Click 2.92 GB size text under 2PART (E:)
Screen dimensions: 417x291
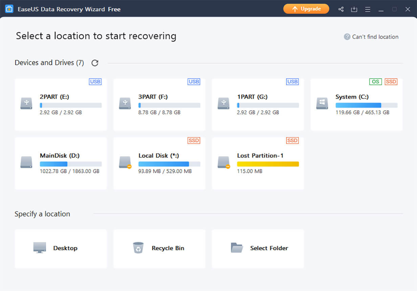pyautogui.click(x=61, y=112)
